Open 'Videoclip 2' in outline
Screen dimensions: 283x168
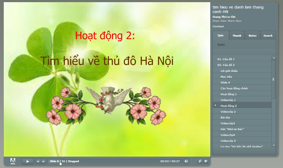pyautogui.click(x=228, y=112)
